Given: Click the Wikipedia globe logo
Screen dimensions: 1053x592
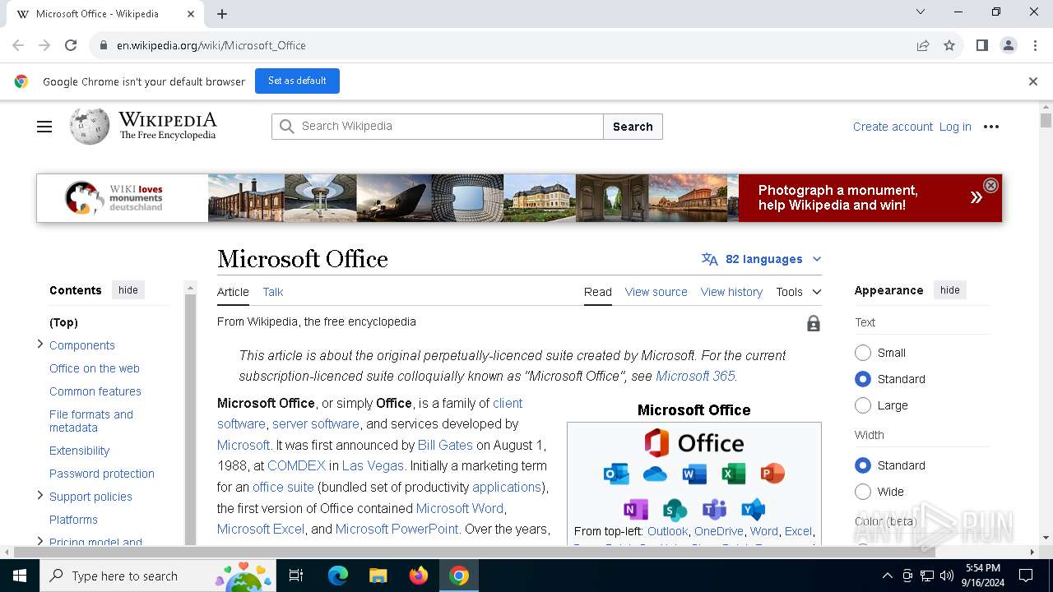Looking at the screenshot, I should [x=89, y=127].
